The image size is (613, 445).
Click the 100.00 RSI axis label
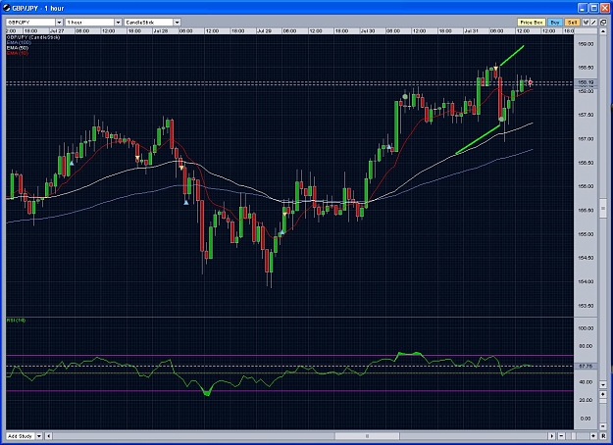coord(586,328)
